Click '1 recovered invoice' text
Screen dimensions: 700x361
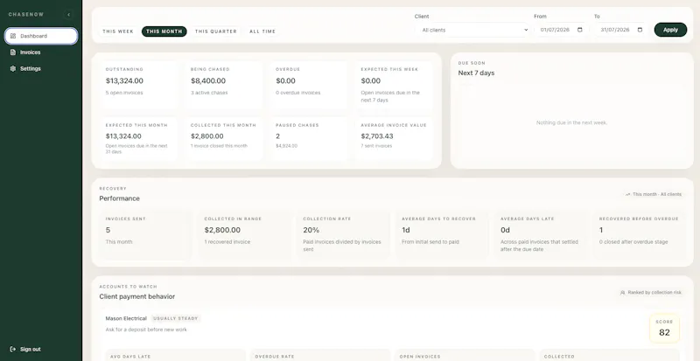point(227,242)
